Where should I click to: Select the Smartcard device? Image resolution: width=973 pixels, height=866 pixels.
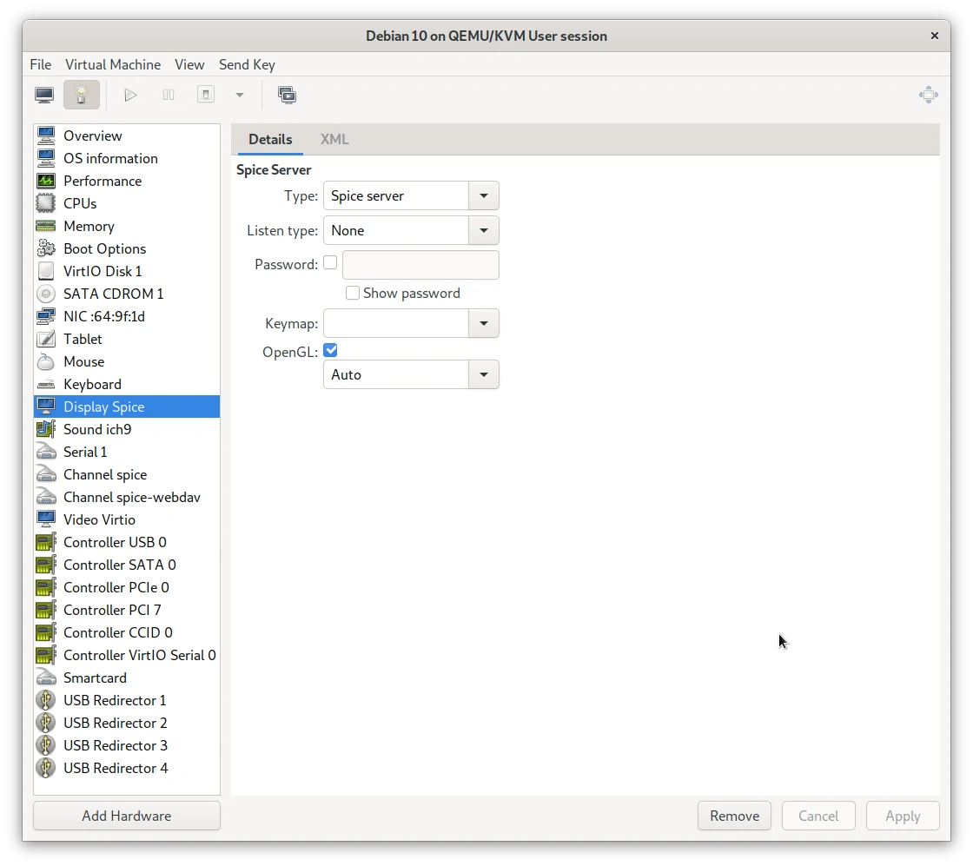127,678
